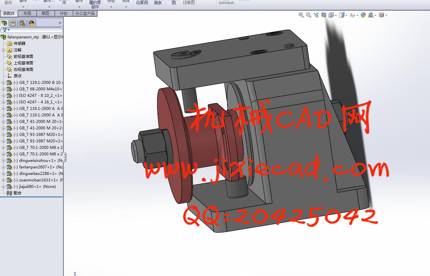Click the 原点 origin icon
This screenshot has width=430, height=276.
click(9, 76)
